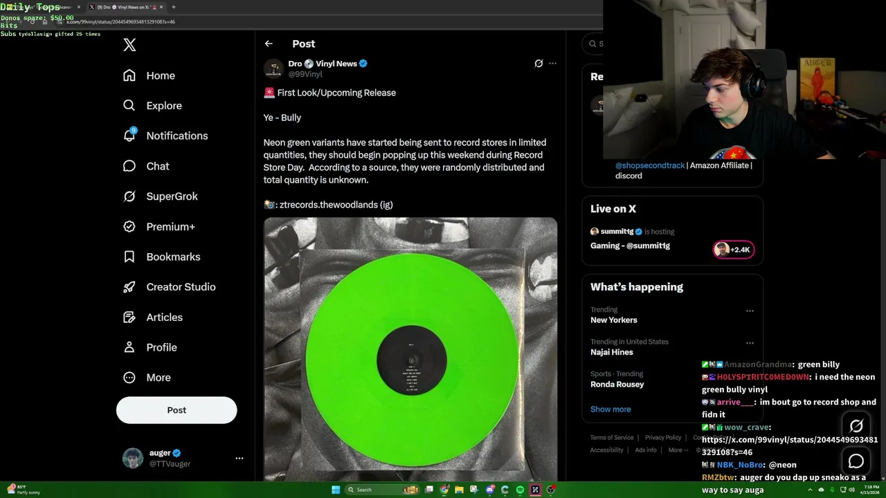
Task: Click the +2.4K listeners badge
Action: [x=734, y=250]
